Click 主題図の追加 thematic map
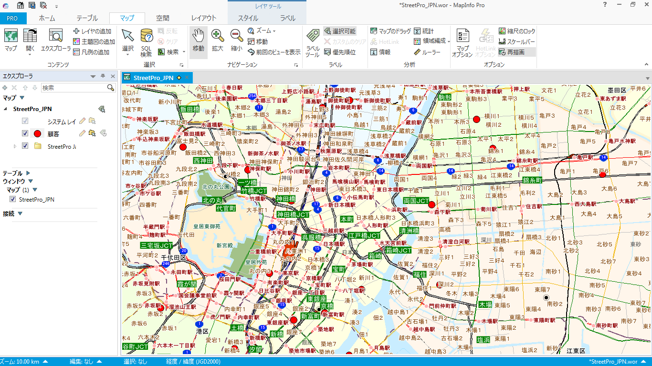 coord(94,41)
